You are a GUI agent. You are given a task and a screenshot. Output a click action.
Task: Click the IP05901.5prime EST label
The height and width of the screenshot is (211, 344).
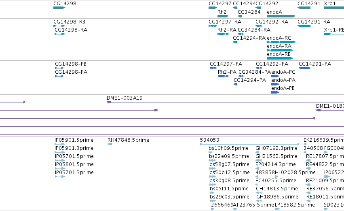(x=74, y=140)
